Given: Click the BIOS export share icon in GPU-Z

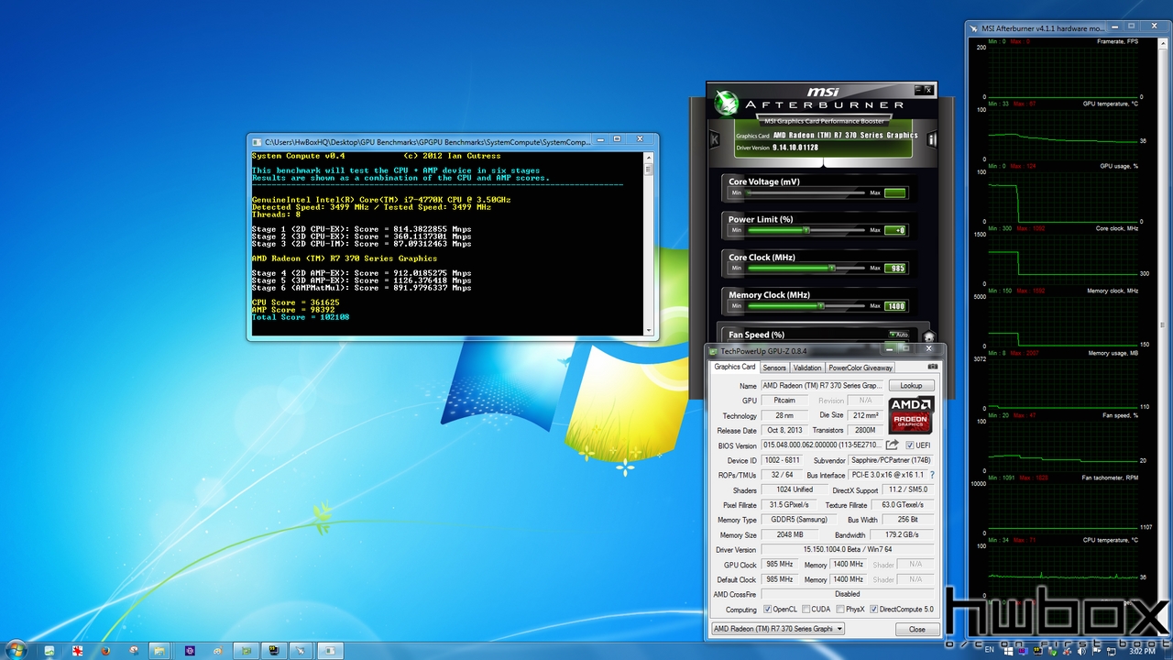Looking at the screenshot, I should click(x=893, y=445).
